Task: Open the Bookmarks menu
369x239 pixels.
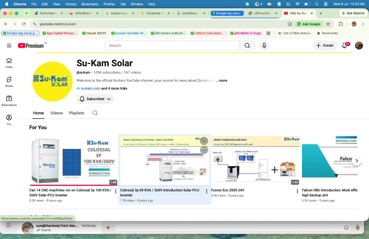Action: tap(90, 4)
